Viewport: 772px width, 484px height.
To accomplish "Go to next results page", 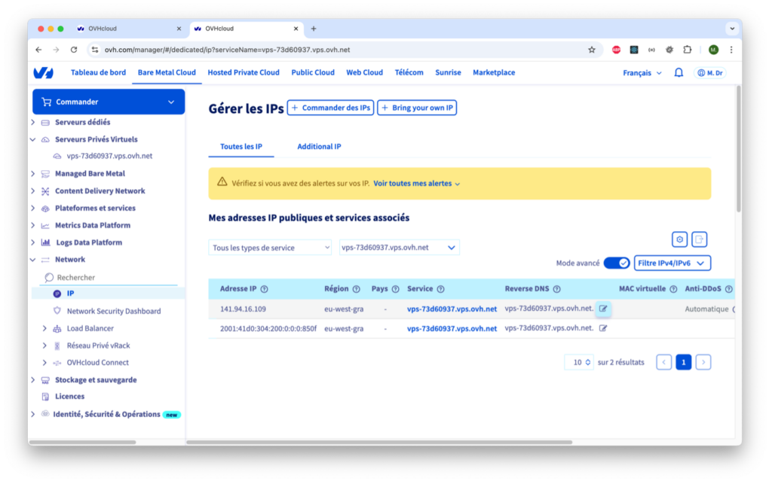I will (x=703, y=362).
